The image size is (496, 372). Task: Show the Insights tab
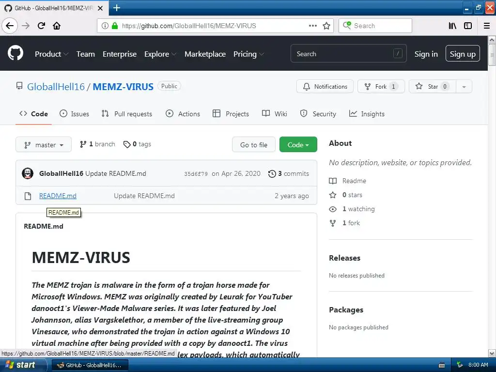pos(367,114)
